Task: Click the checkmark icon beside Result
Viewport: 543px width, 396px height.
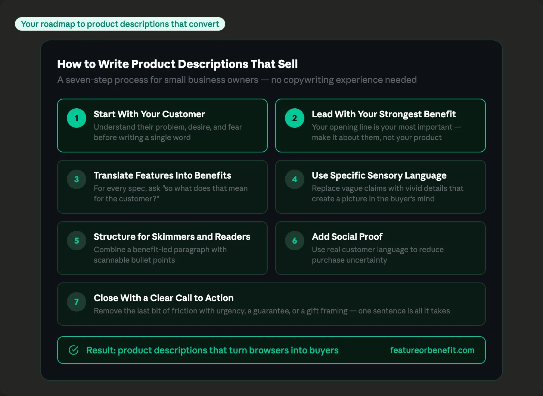Action: pyautogui.click(x=74, y=350)
